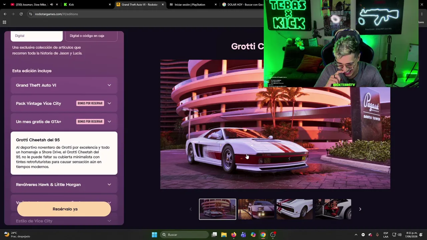
Task: Go back using the browser back arrow
Action: click(5, 14)
